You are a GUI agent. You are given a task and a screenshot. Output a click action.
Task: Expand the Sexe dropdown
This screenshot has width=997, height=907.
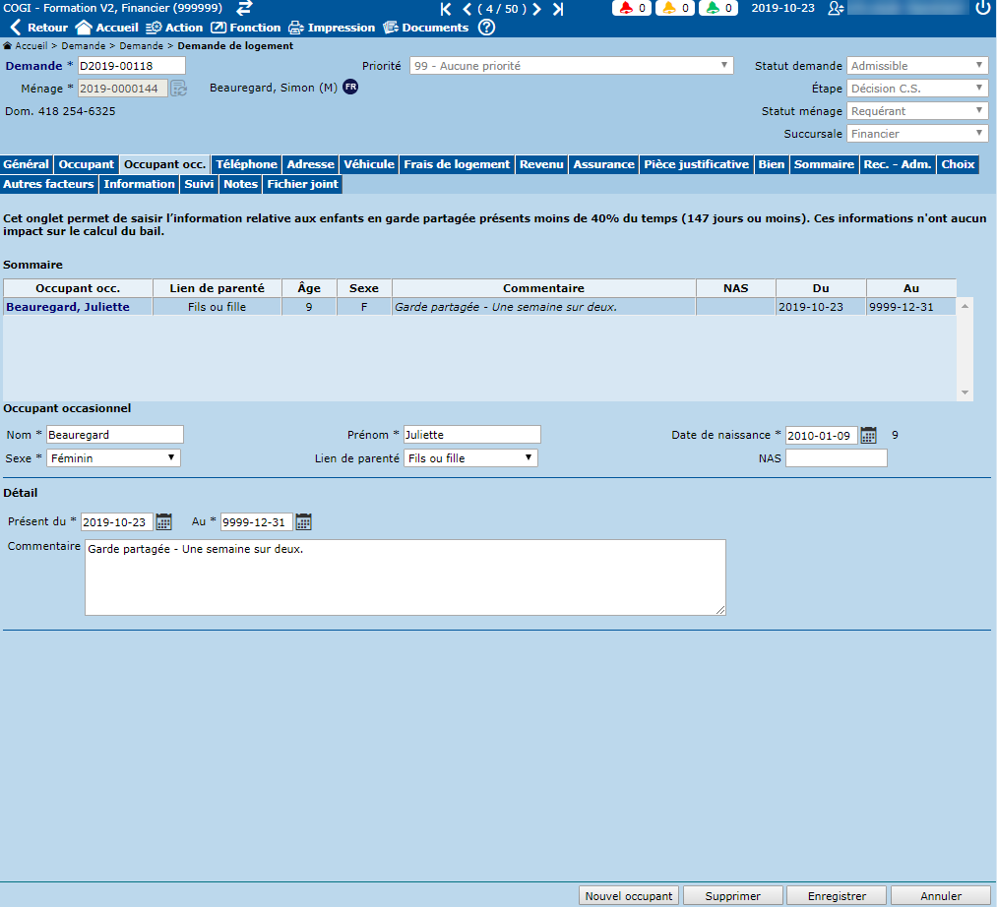[x=115, y=458]
